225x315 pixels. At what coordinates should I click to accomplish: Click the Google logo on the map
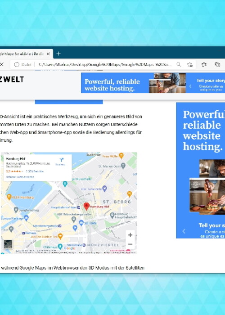click(x=69, y=248)
